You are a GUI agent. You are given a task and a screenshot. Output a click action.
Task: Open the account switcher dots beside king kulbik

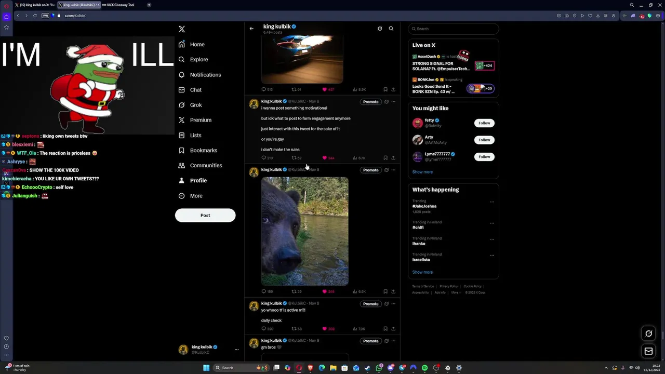[236, 350]
